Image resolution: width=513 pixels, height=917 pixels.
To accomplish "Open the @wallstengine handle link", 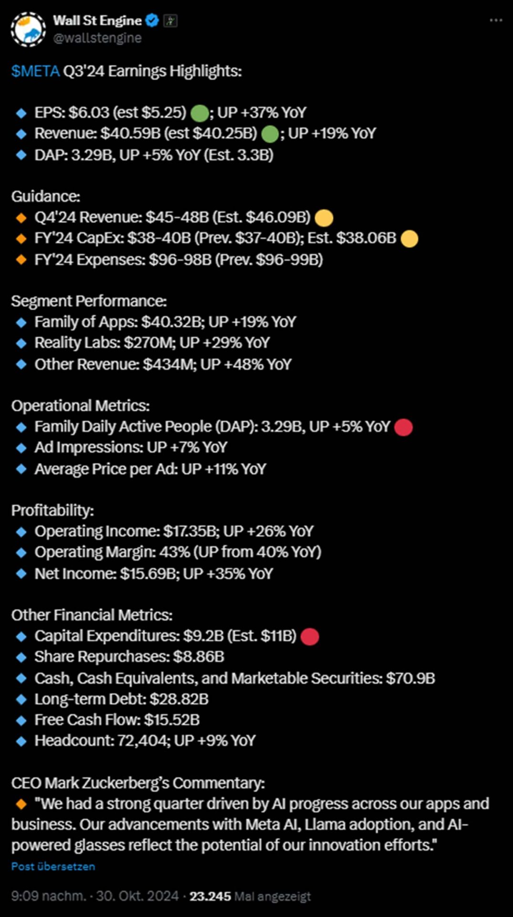I will pyautogui.click(x=97, y=38).
